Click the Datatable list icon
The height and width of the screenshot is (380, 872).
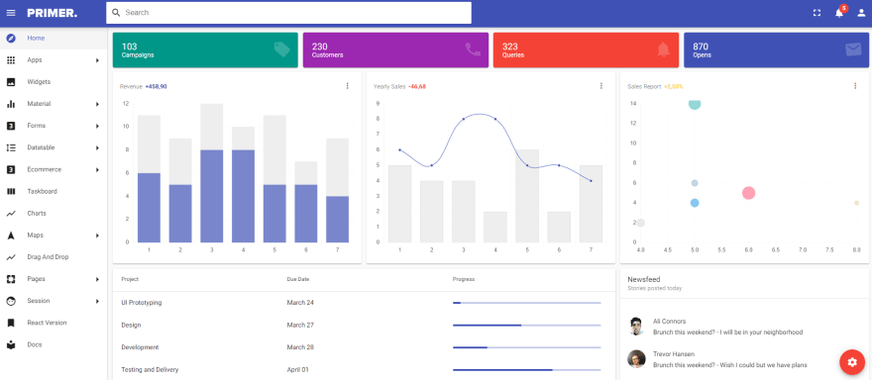click(x=11, y=147)
